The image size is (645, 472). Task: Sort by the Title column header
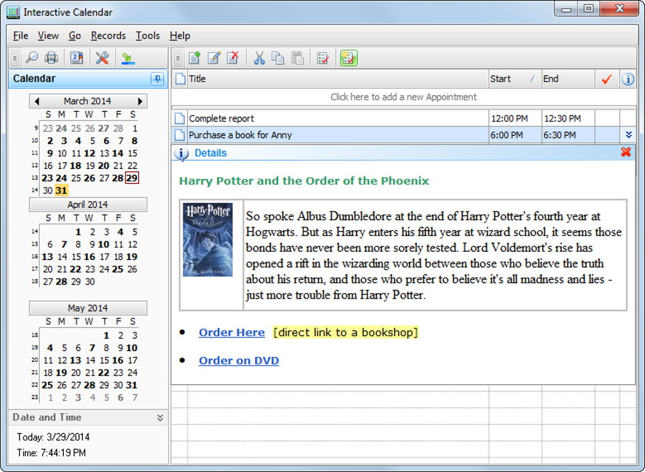click(x=338, y=78)
